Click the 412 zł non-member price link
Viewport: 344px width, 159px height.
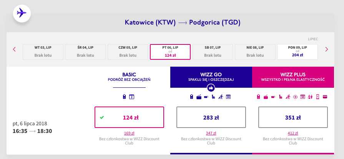pyautogui.click(x=293, y=133)
